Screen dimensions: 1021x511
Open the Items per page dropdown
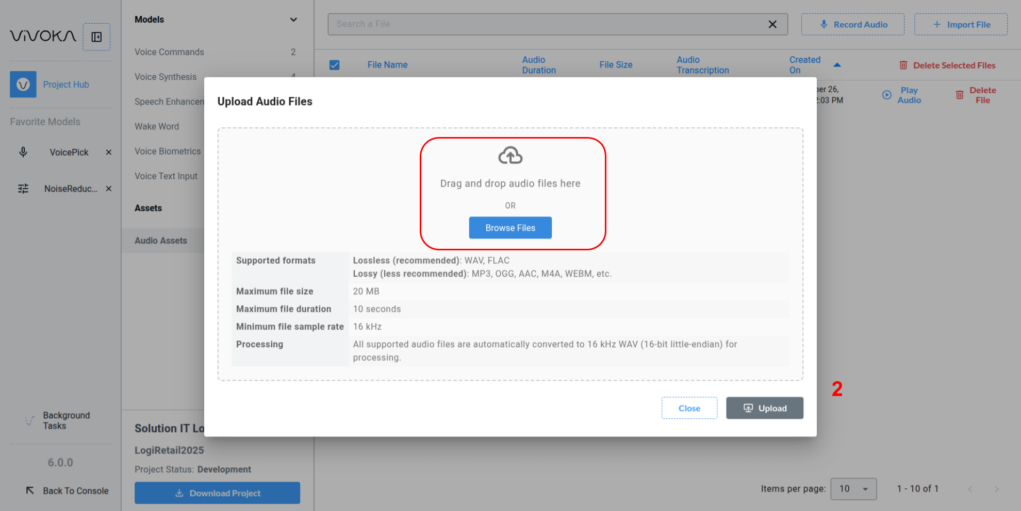pyautogui.click(x=853, y=488)
